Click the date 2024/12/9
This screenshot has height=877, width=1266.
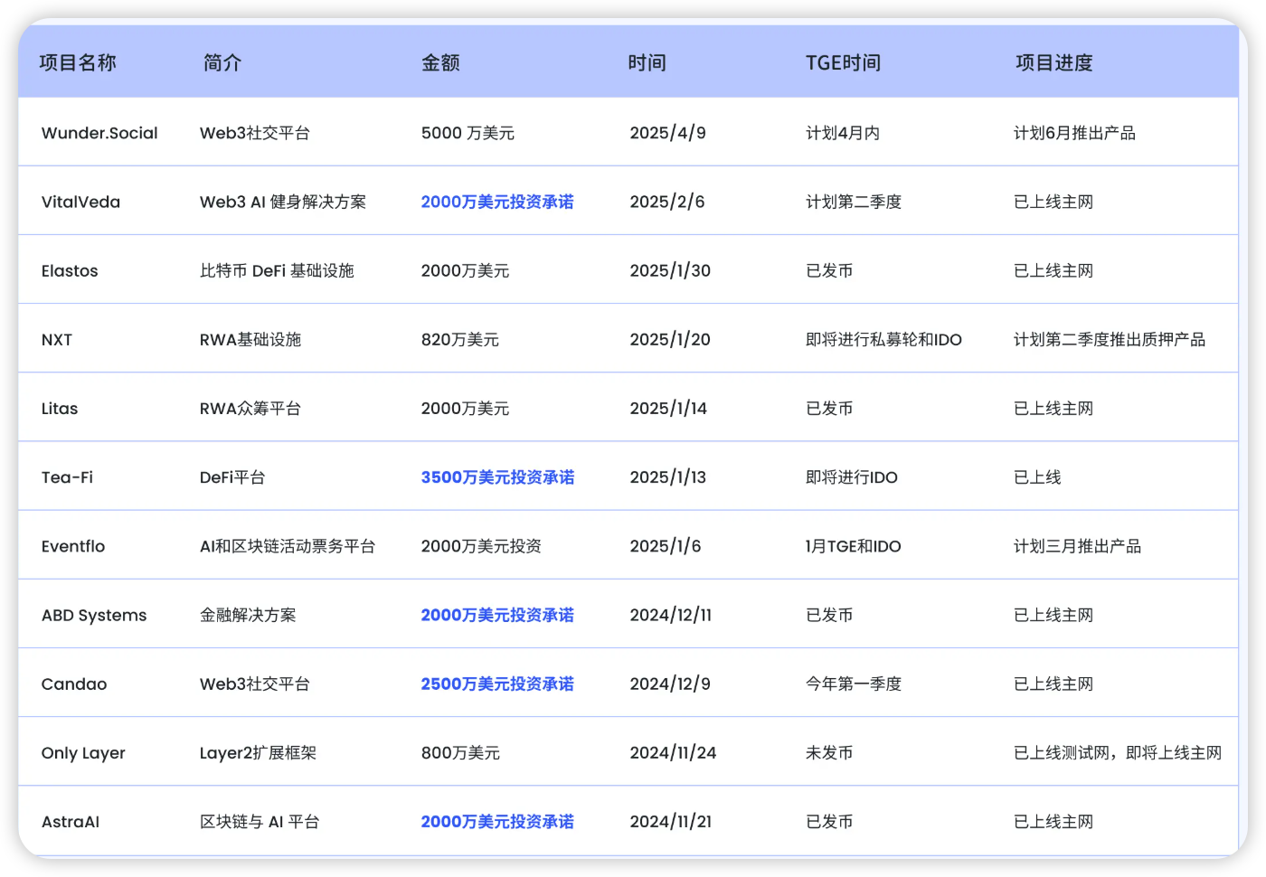click(670, 684)
